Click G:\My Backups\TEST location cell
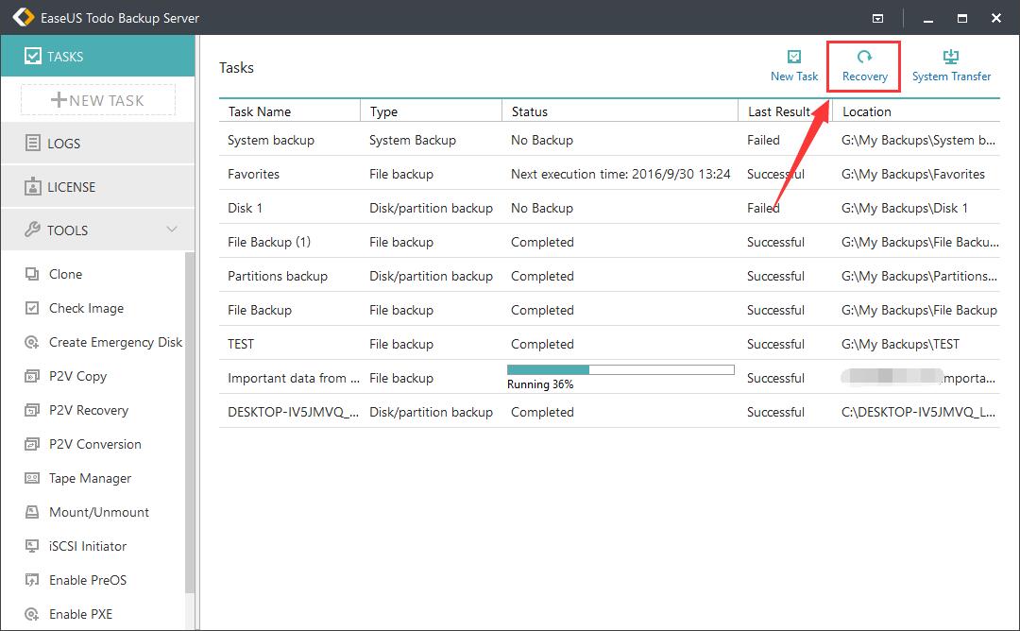Screen dimensions: 1020x631 (900, 344)
